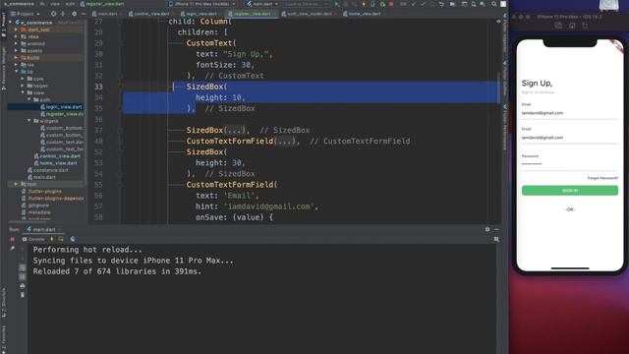Switch to the login_view.dart editor tab
Image resolution: width=629 pixels, height=354 pixels.
point(200,14)
